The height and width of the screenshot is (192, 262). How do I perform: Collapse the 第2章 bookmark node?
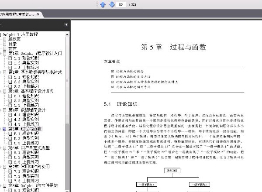pyautogui.click(x=0, y=72)
